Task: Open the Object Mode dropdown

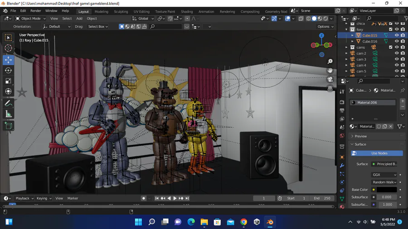Action: [x=30, y=19]
